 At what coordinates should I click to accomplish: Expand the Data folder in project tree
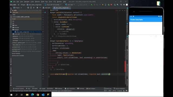(x=15, y=25)
